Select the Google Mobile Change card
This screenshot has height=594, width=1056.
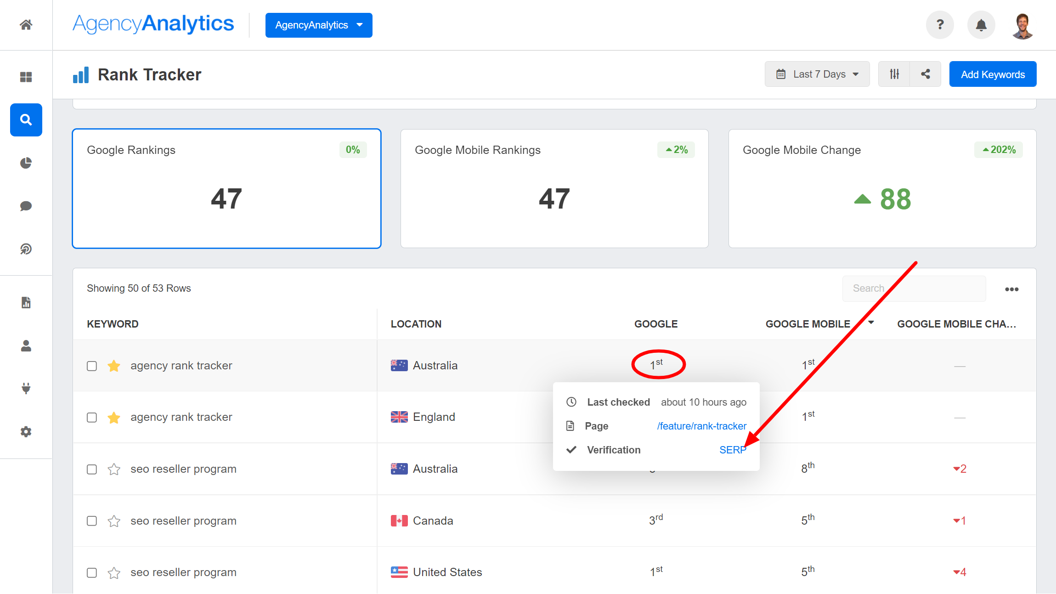tap(882, 188)
